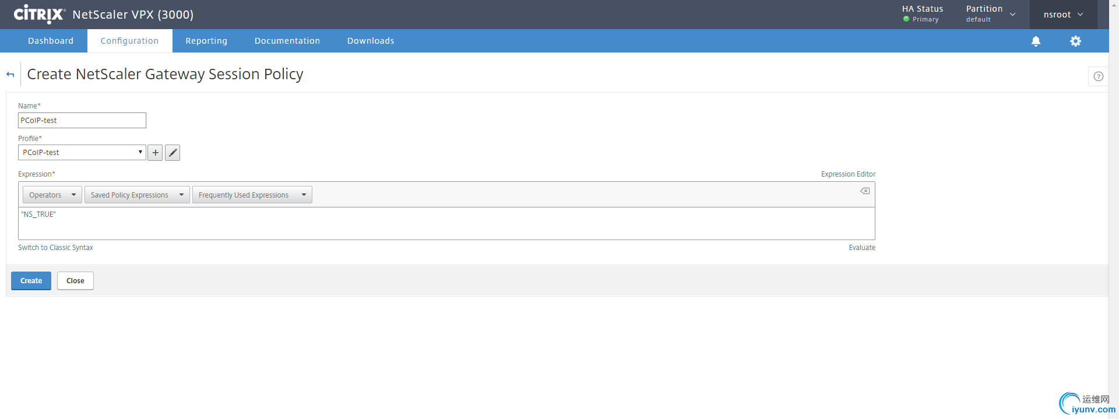Switch to the Dashboard tab
1119x419 pixels.
[x=51, y=41]
